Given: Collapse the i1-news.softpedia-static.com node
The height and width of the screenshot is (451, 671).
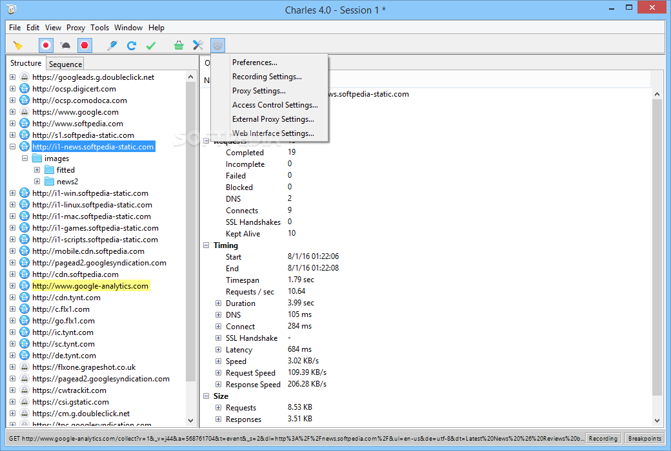Looking at the screenshot, I should tap(12, 147).
